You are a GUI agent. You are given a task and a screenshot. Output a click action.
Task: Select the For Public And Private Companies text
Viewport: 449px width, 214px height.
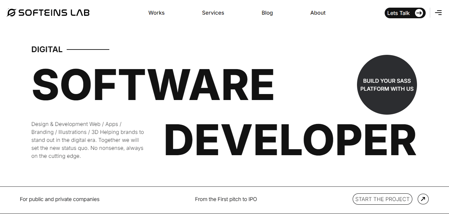click(59, 199)
